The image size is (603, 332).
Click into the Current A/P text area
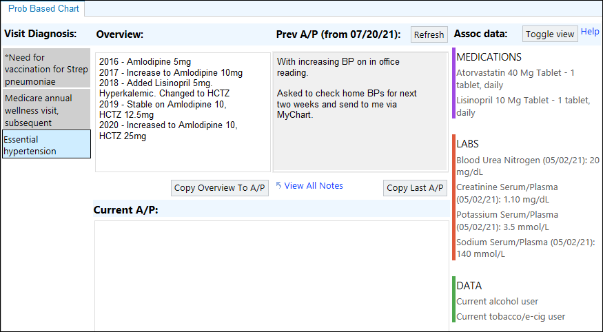(271, 276)
